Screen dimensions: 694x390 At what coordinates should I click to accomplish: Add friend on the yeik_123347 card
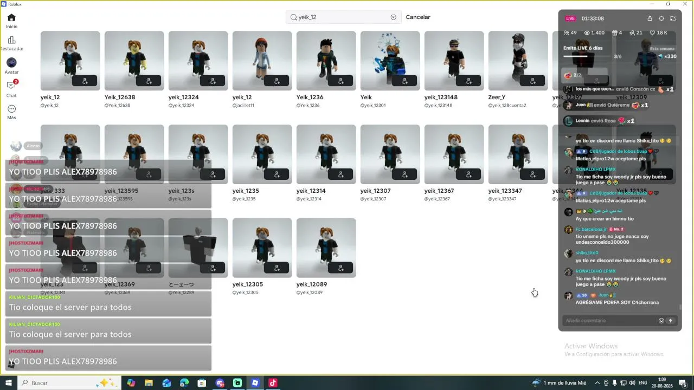[x=532, y=174]
